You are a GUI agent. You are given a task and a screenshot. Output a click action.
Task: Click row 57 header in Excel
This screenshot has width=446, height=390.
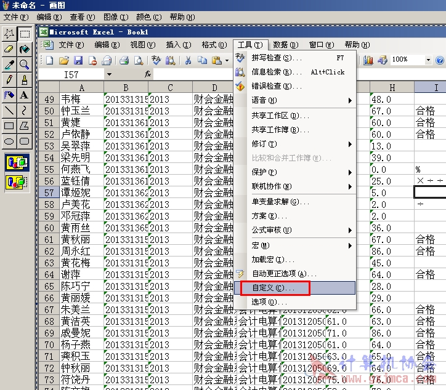tap(49, 193)
